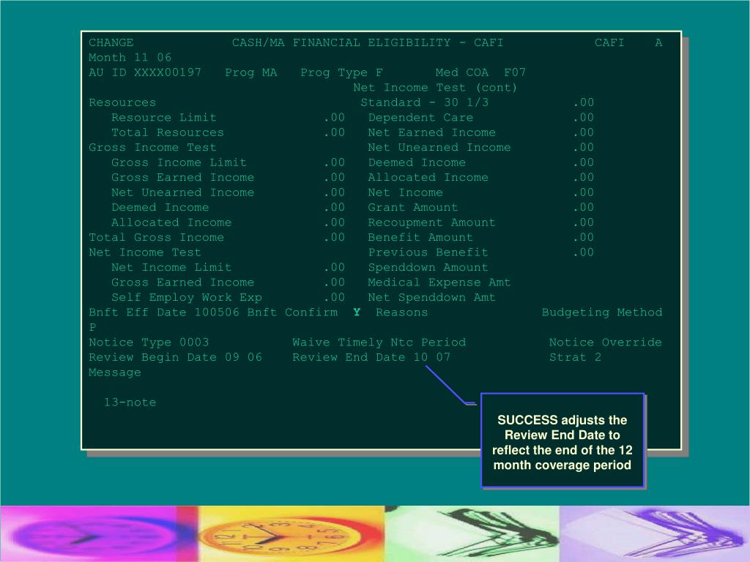This screenshot has width=750, height=562.
Task: Click the Dependent Care amount
Action: (x=584, y=118)
